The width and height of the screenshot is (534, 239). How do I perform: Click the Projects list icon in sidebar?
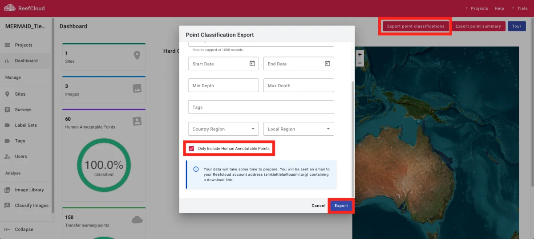[x=7, y=45]
